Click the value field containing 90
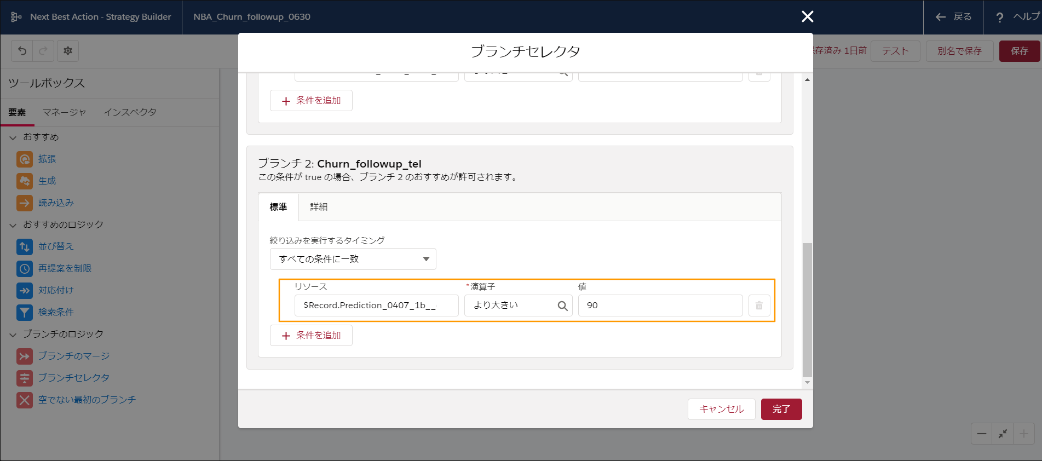The width and height of the screenshot is (1042, 461). (x=660, y=306)
